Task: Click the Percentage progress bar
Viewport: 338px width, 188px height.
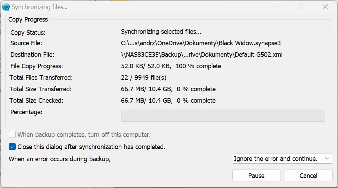Action: (x=223, y=116)
